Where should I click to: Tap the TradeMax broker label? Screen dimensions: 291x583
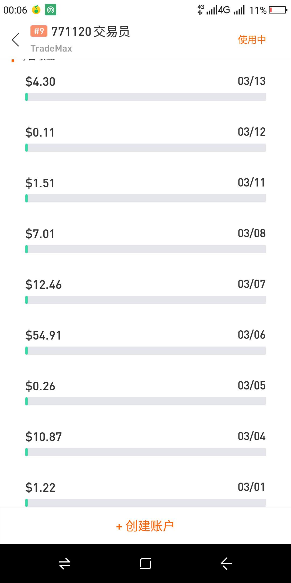[x=51, y=48]
